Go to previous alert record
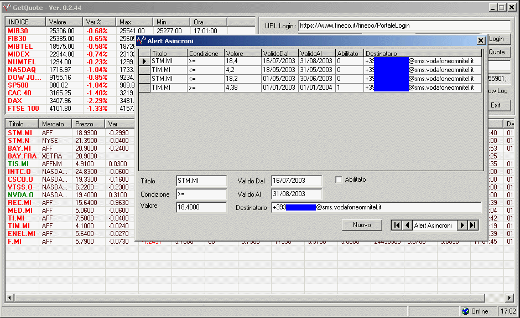Viewport: 520px width, 318px height. coord(407,225)
